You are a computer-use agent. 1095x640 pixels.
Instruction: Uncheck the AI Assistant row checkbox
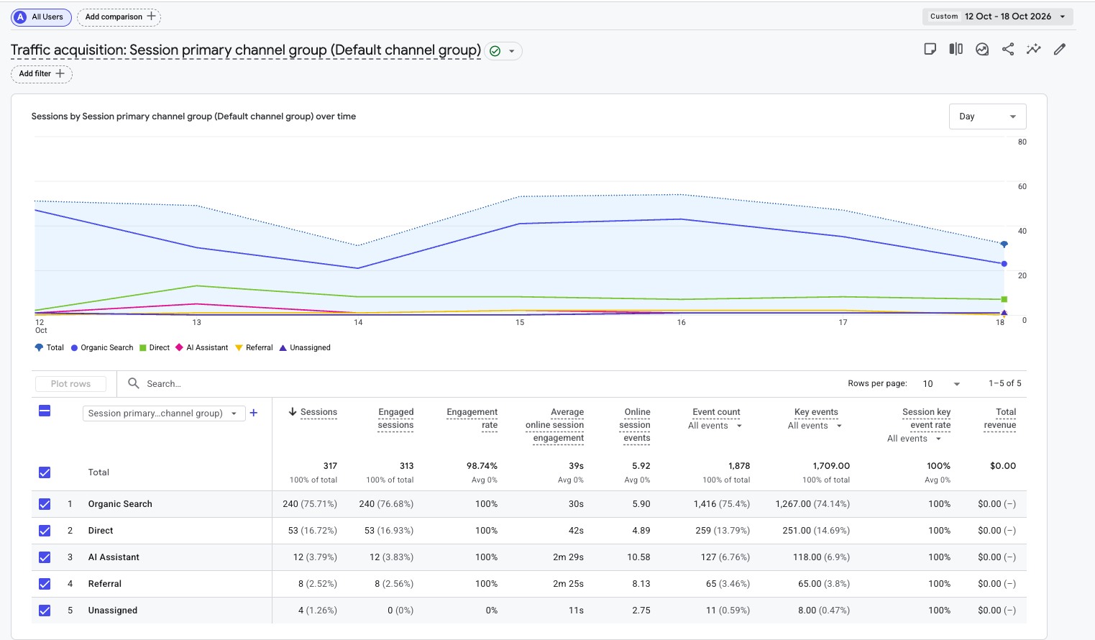coord(45,557)
